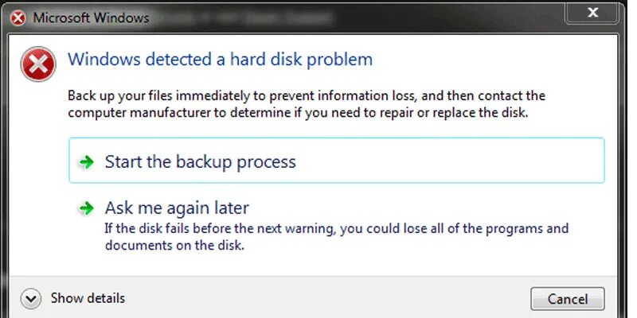Click the large red error shield icon
Viewport: 637px width, 318px height.
[37, 63]
